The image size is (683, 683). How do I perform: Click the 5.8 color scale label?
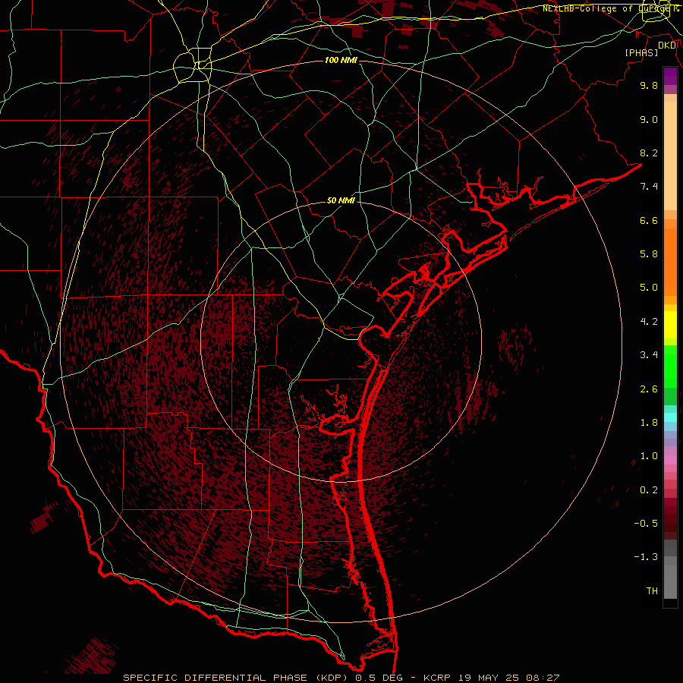coord(649,254)
